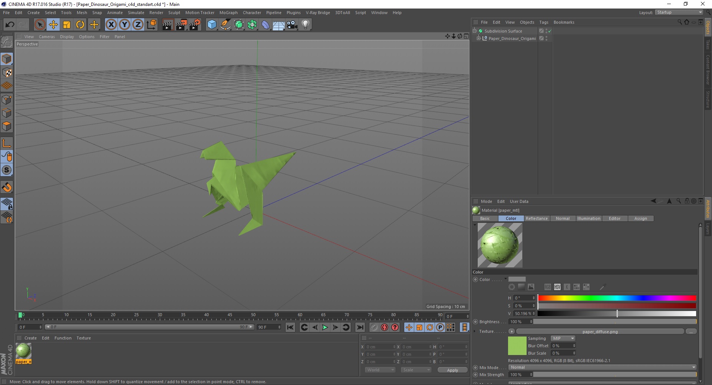Render the active view

click(x=168, y=25)
